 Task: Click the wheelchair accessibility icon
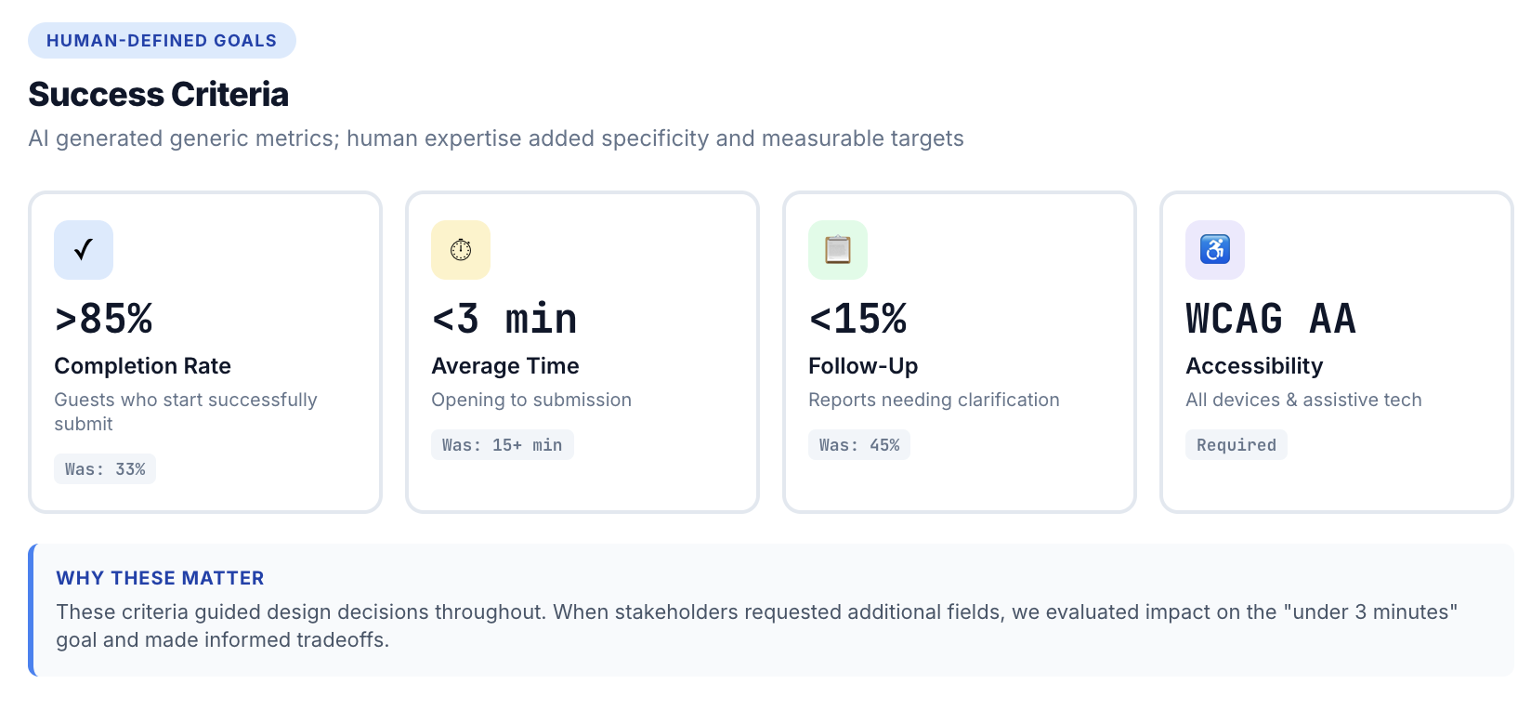pyautogui.click(x=1215, y=250)
